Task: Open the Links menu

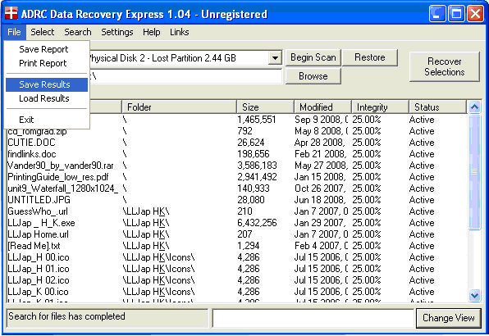Action: (x=180, y=32)
